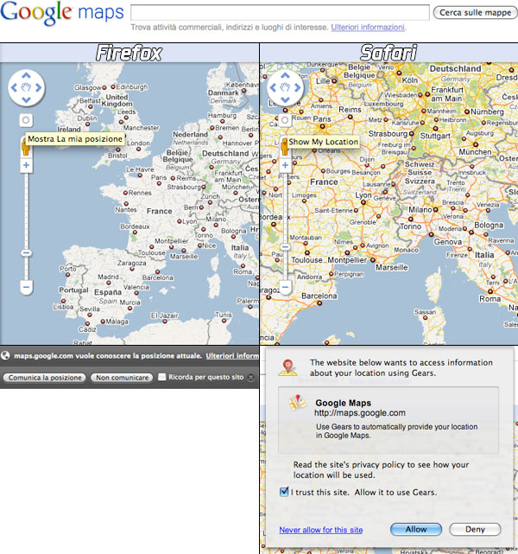This screenshot has width=518, height=554.
Task: Uncheck 'I trust this site' checkbox
Action: click(x=285, y=493)
